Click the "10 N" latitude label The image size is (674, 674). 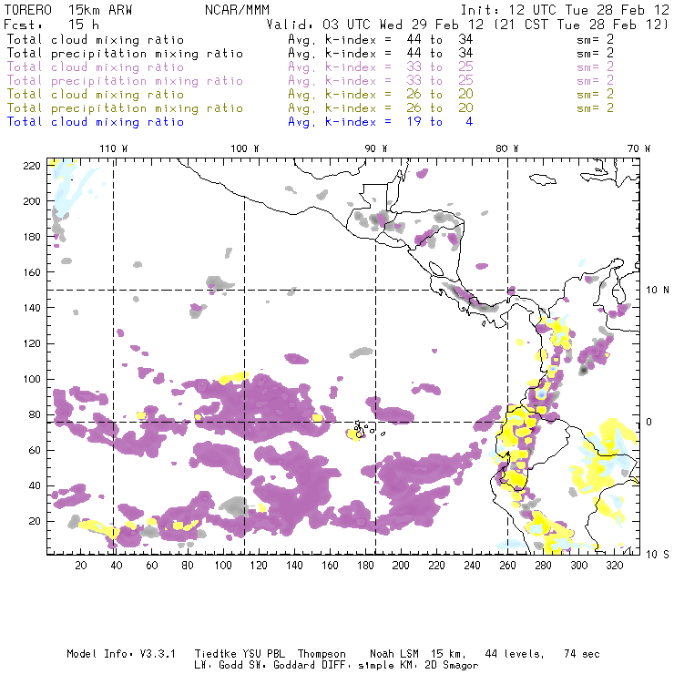pyautogui.click(x=658, y=291)
